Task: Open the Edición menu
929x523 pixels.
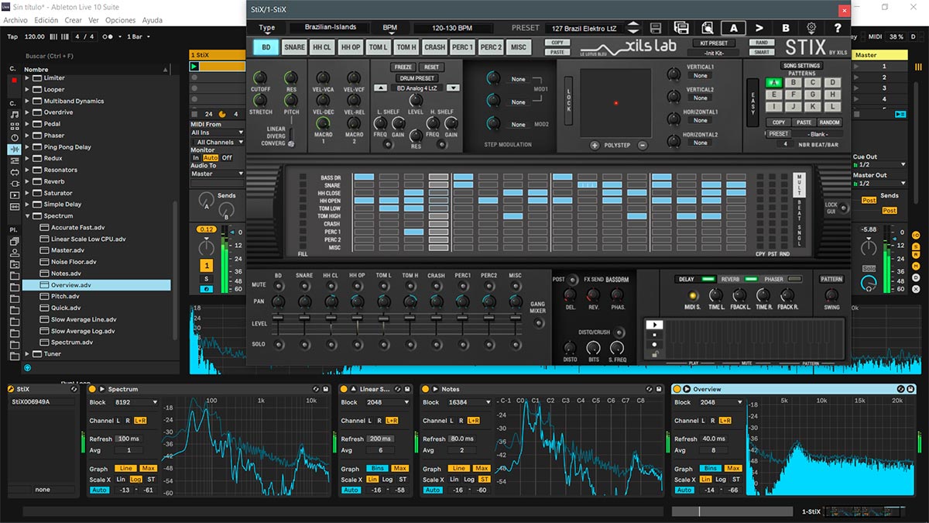Action: click(x=46, y=20)
